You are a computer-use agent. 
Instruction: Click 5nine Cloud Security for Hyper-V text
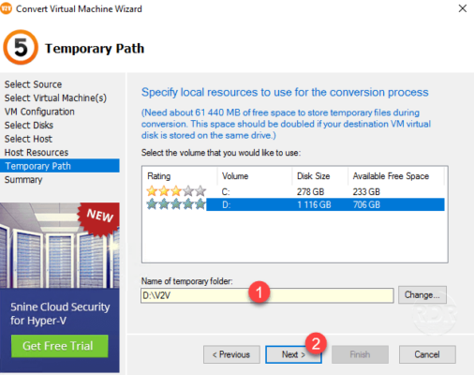click(60, 313)
